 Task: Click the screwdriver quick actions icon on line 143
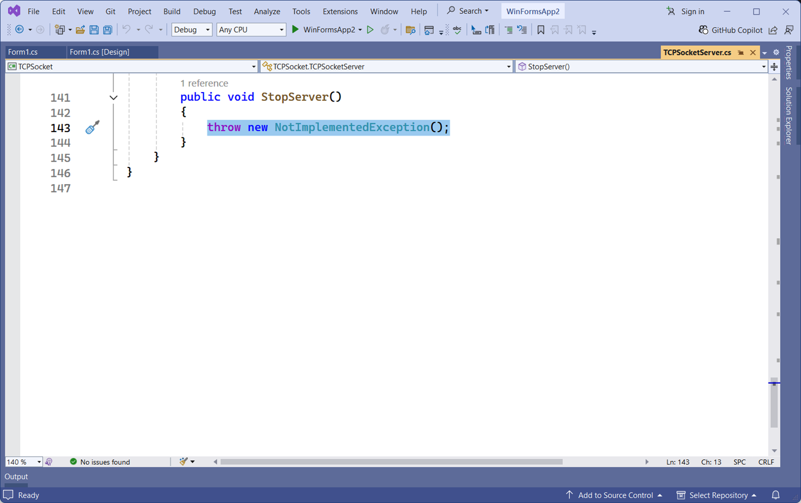click(92, 128)
